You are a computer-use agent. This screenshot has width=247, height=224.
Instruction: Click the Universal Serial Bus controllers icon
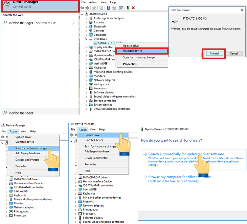click(91, 109)
